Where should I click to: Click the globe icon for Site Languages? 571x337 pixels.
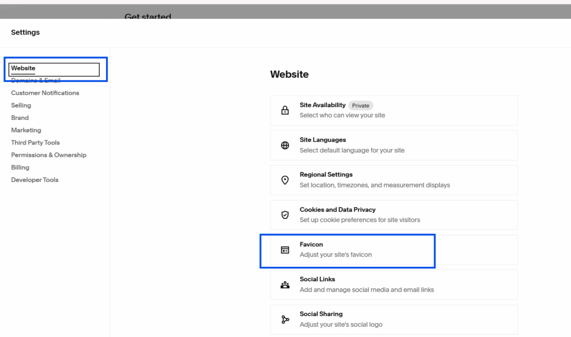coord(285,146)
